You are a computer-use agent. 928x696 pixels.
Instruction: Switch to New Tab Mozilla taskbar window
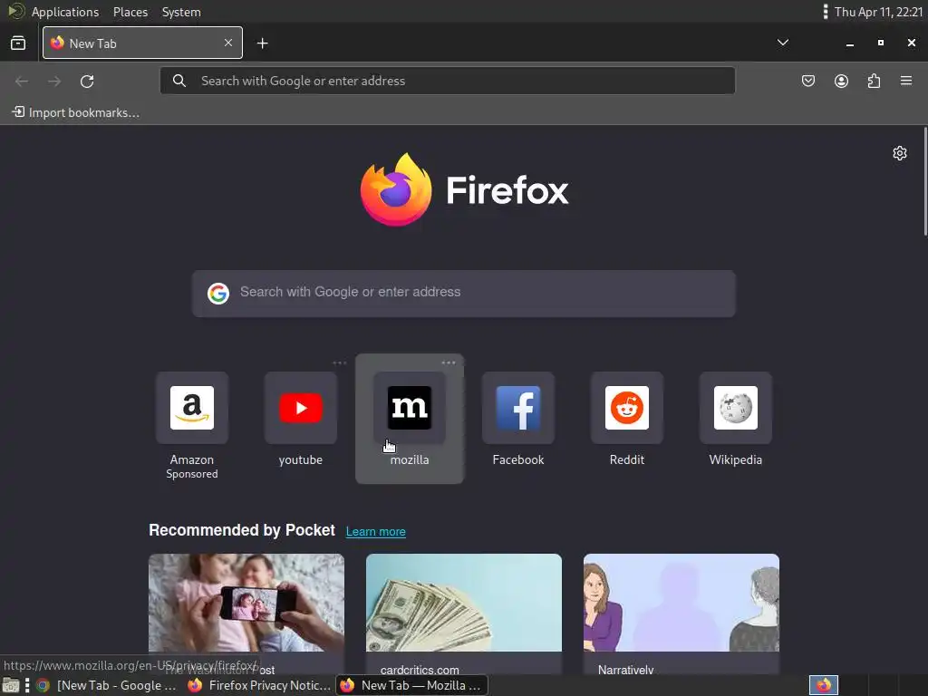(x=412, y=685)
